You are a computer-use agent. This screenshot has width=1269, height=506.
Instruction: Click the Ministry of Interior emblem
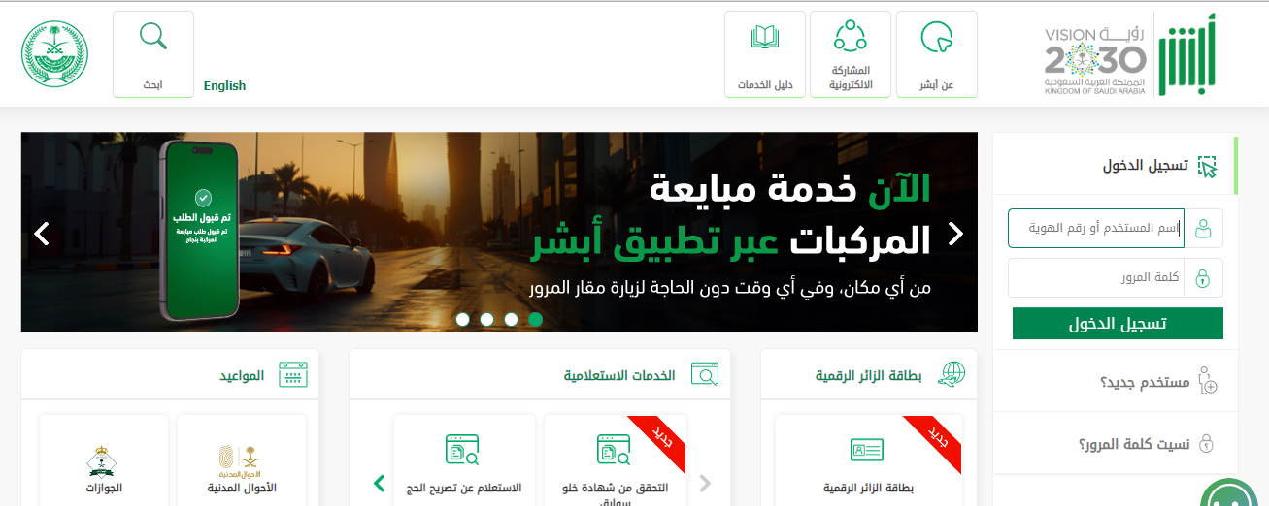tap(54, 54)
